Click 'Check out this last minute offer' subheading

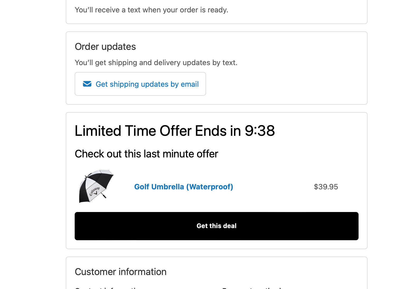pos(146,154)
